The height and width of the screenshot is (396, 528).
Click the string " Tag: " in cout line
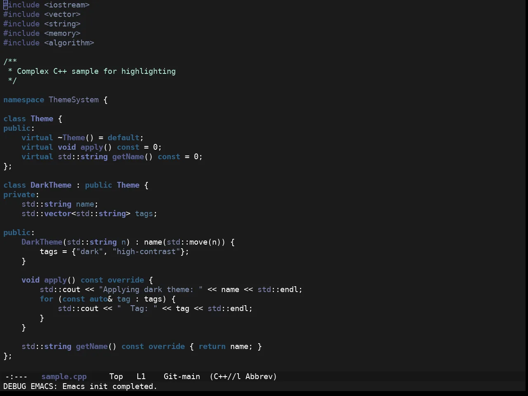[137, 309]
